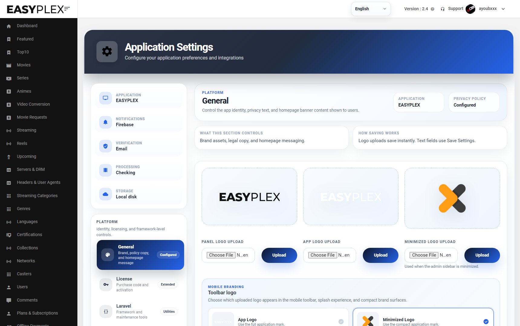
Task: Click the Upcoming icon in sidebar
Action: (x=9, y=157)
